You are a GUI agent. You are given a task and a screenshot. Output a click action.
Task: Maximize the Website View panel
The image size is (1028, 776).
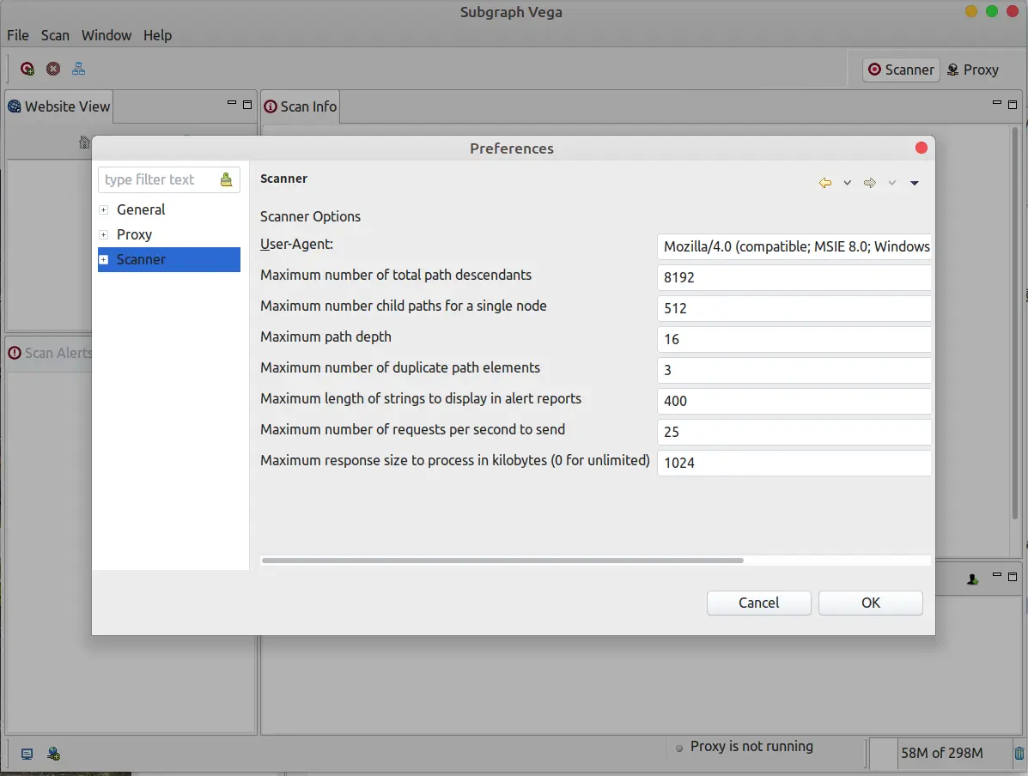247,104
